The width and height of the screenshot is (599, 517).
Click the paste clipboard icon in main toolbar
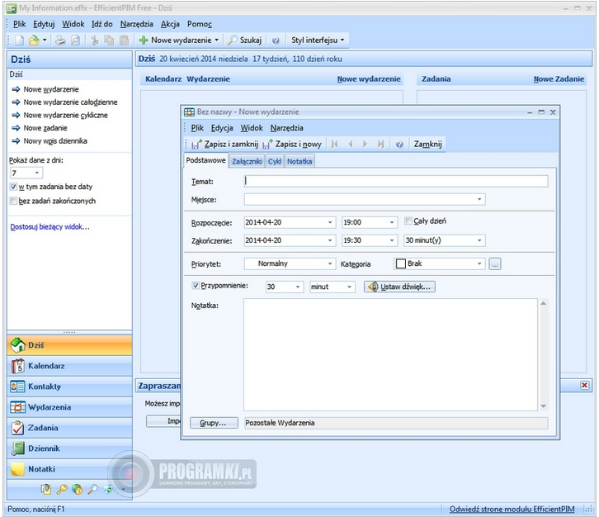124,40
